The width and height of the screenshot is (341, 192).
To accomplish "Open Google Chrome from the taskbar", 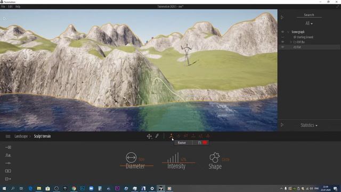I will [x=74, y=188].
